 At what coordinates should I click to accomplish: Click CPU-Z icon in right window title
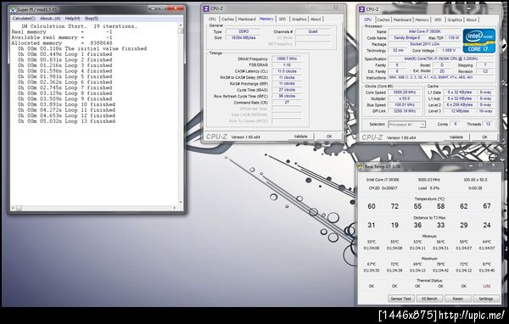point(362,9)
